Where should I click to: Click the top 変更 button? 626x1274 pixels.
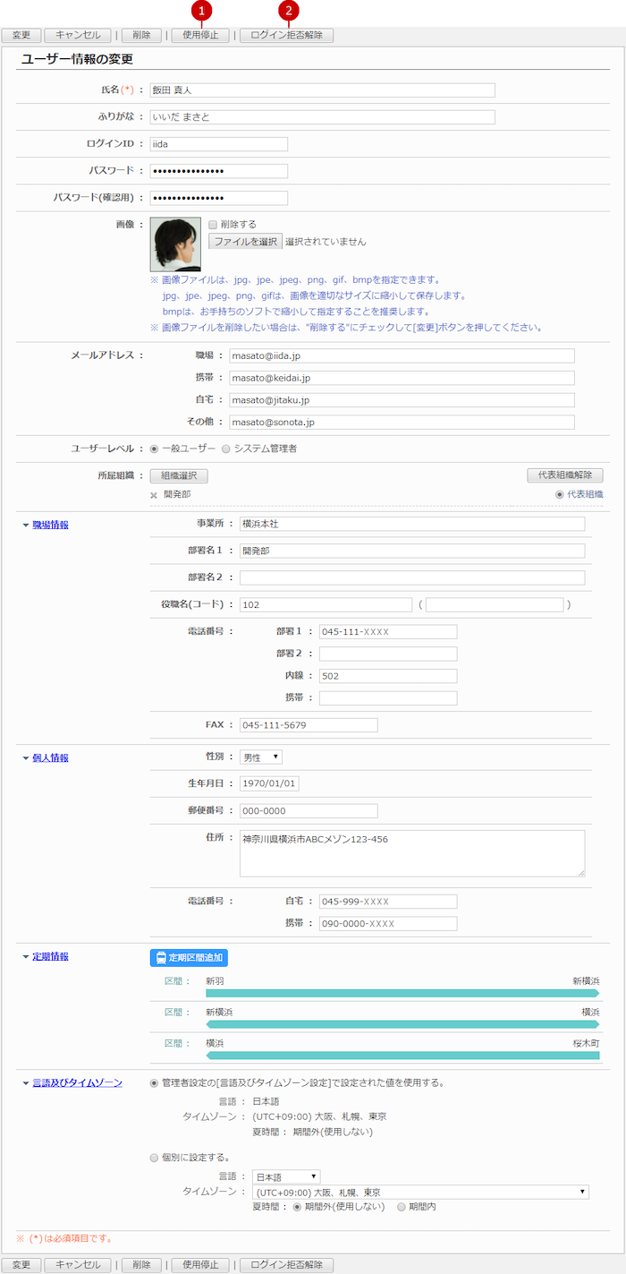(x=21, y=36)
